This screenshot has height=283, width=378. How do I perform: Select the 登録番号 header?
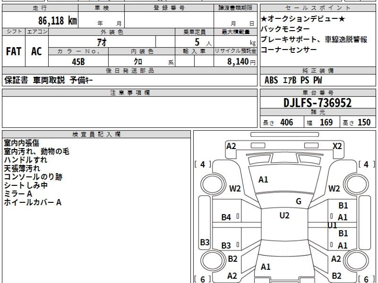(x=169, y=8)
